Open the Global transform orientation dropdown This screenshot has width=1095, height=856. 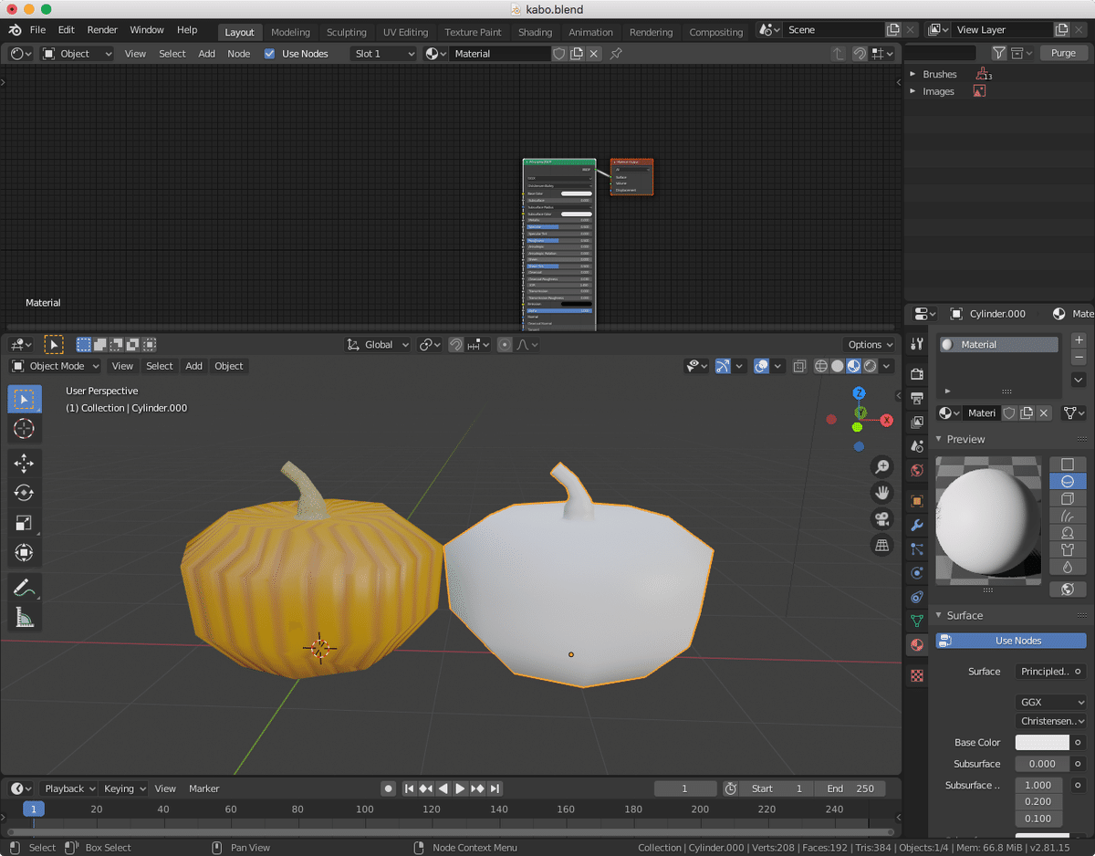tap(378, 345)
